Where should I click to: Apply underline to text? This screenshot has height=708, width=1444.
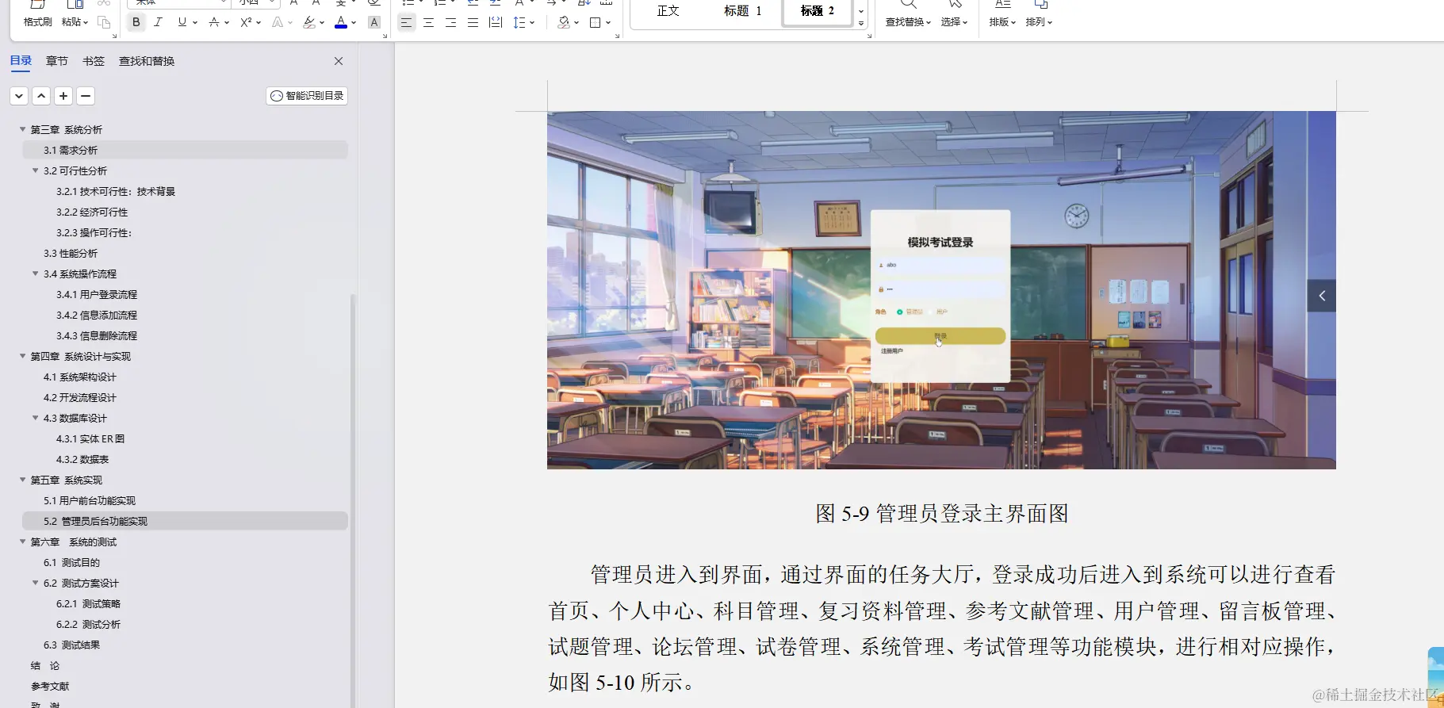pos(182,22)
